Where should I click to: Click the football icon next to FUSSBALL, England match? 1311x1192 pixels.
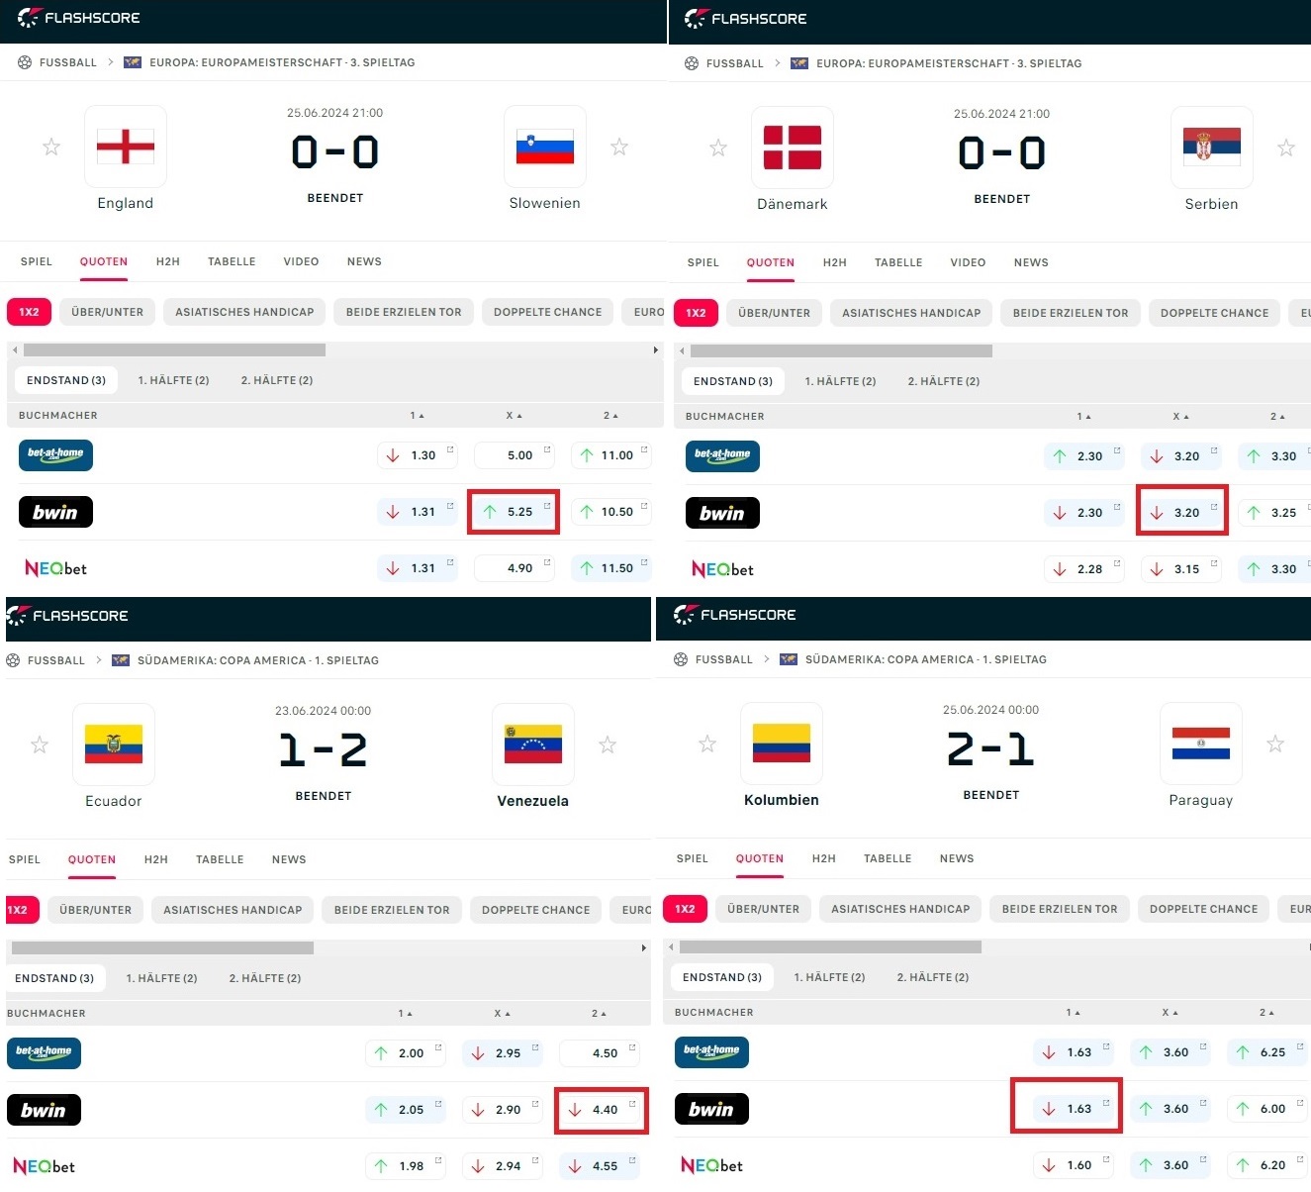point(25,62)
